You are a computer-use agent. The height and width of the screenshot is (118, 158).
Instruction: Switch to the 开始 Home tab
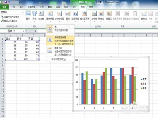point(13,7)
